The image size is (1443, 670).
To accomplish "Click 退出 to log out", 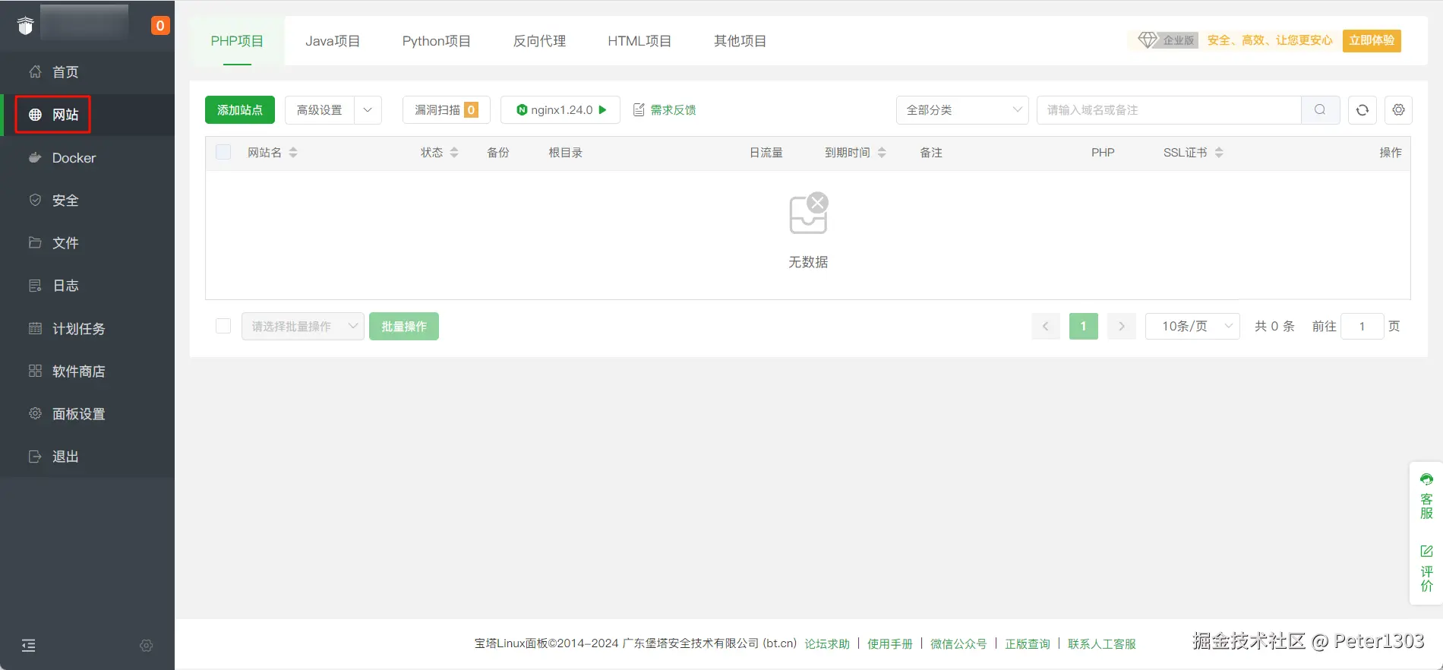I will point(87,457).
